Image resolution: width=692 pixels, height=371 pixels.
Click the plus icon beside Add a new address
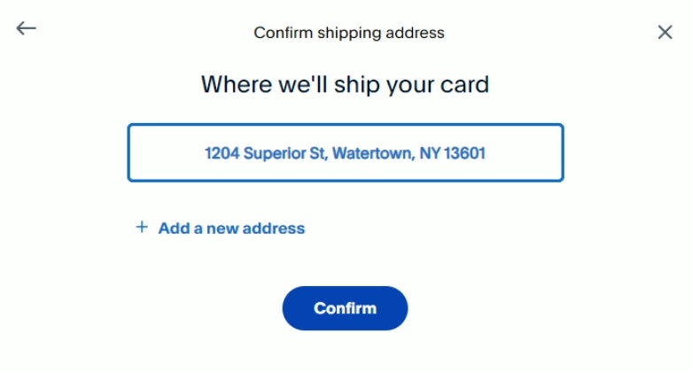(141, 228)
